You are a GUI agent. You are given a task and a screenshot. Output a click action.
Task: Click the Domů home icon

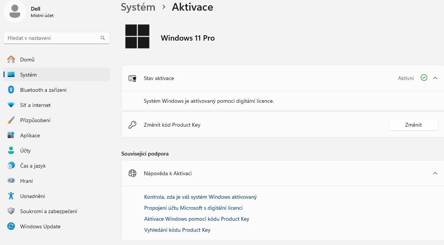coord(11,60)
